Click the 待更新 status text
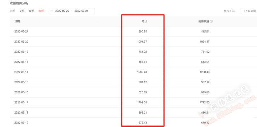The height and width of the screenshot is (127, 257). click(x=206, y=31)
